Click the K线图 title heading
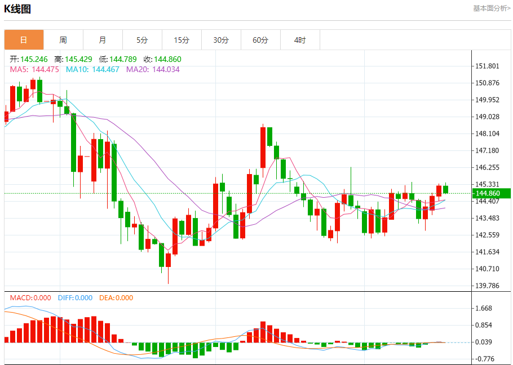The height and width of the screenshot is (365, 513). point(17,9)
